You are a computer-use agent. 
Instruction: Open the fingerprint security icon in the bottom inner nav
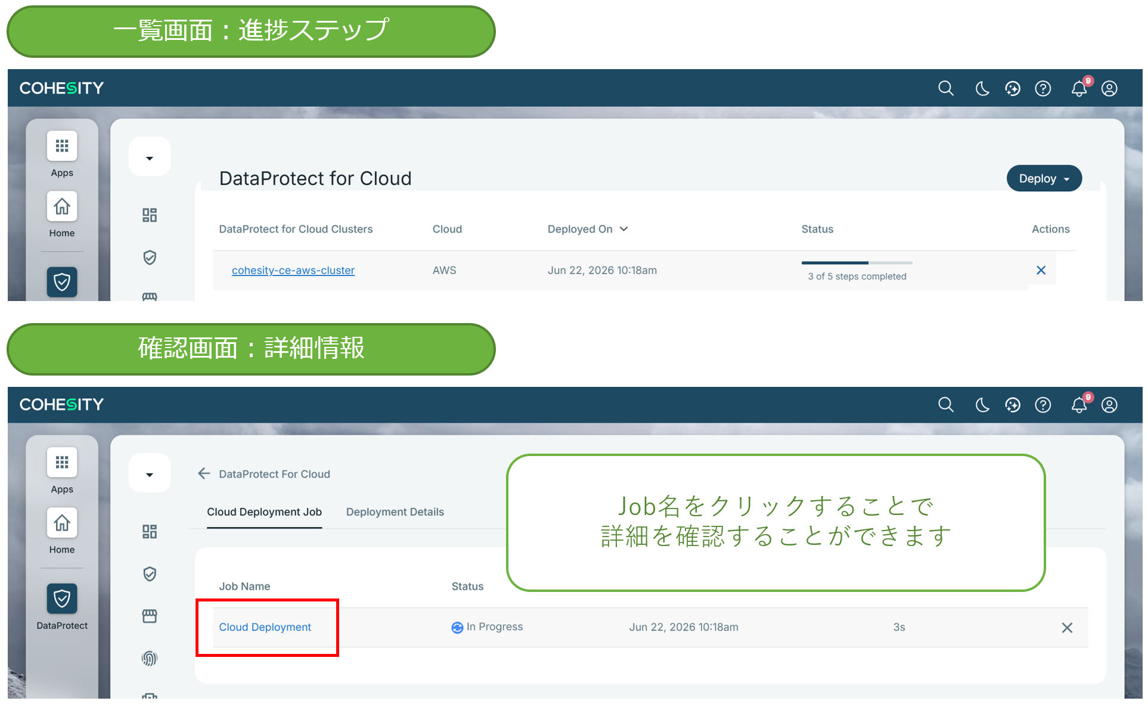pos(150,658)
